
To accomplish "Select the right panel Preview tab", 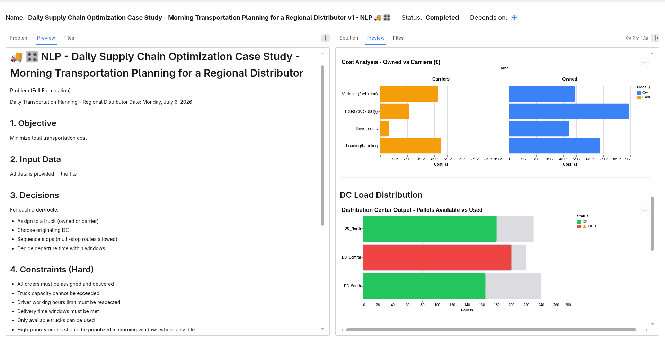I will (375, 38).
